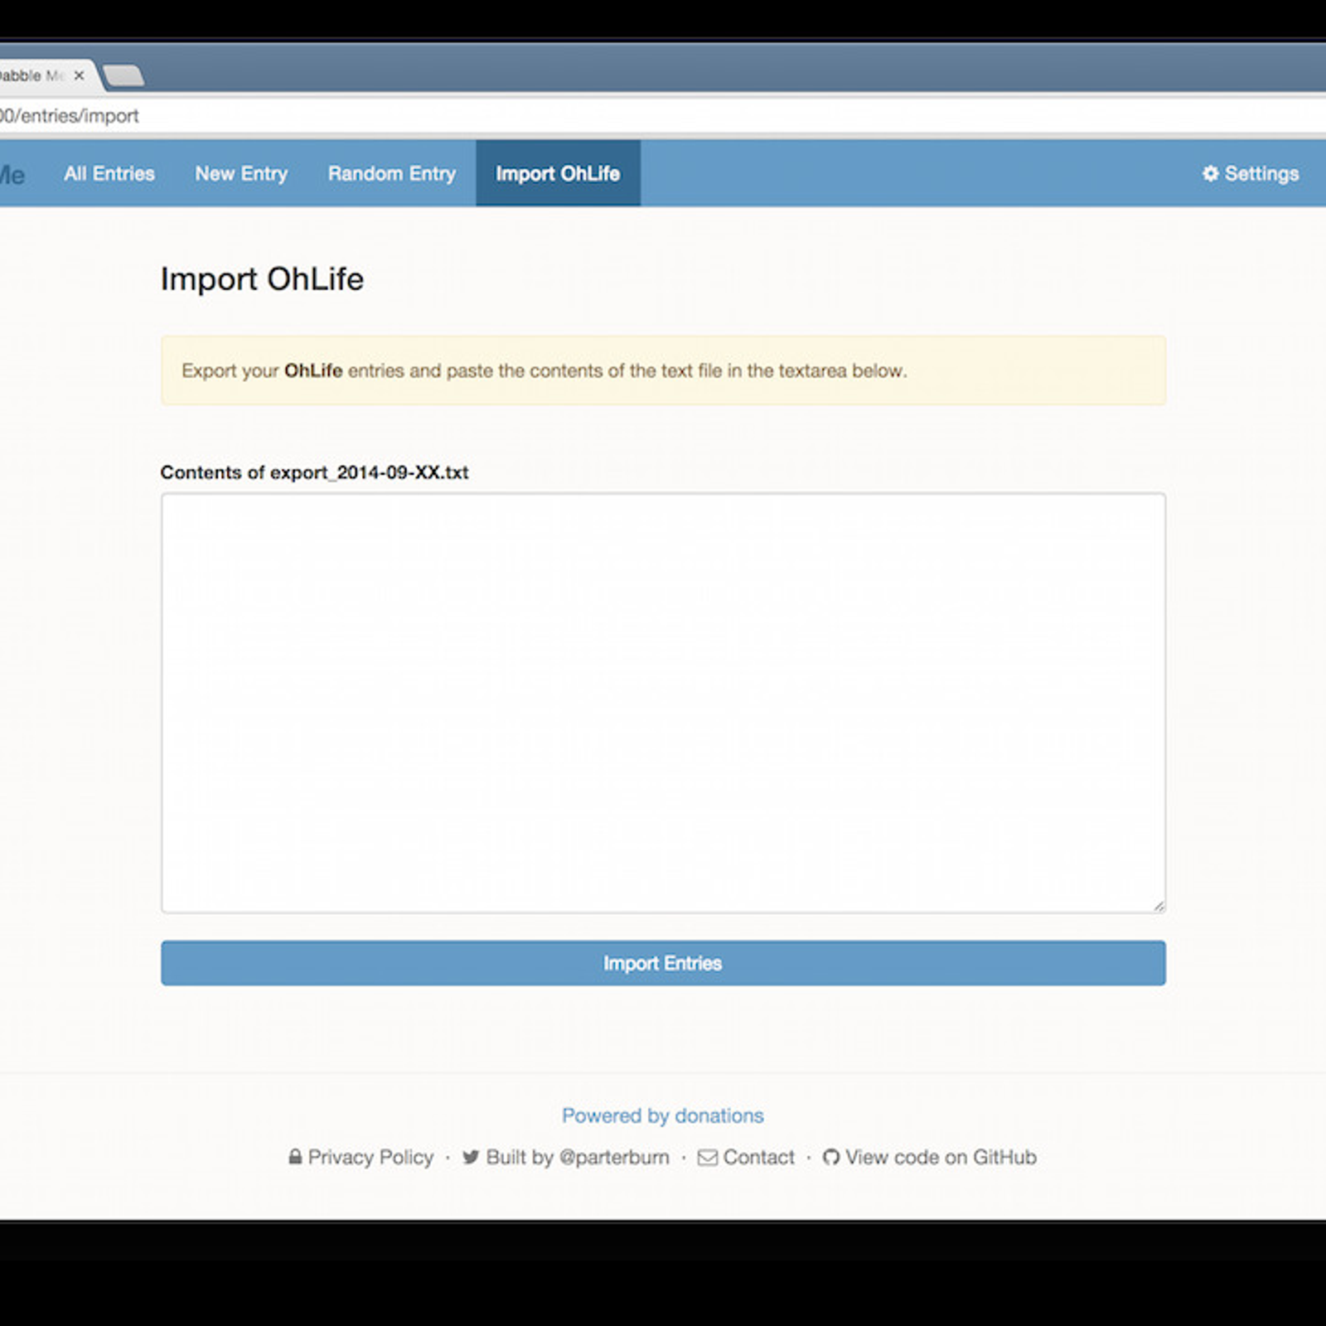Open a new browser tab
The height and width of the screenshot is (1326, 1326).
pyautogui.click(x=123, y=75)
